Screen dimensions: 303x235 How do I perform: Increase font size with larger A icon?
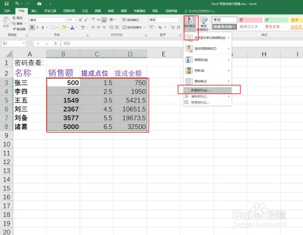[x=81, y=20]
